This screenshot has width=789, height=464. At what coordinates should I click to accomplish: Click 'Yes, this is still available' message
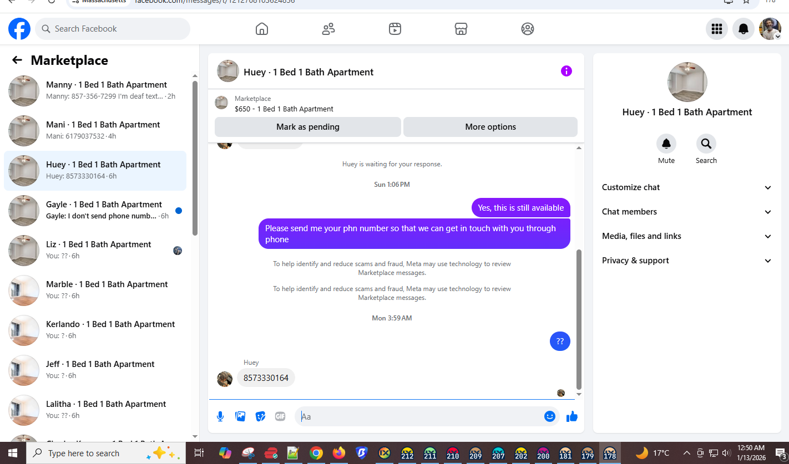520,208
